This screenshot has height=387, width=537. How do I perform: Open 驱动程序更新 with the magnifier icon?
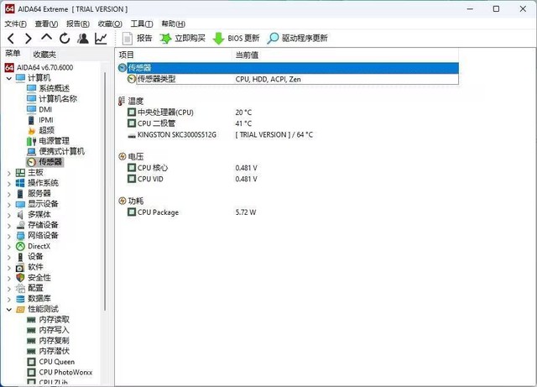(297, 38)
